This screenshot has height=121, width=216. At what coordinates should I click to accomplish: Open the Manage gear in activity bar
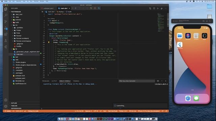[6, 106]
